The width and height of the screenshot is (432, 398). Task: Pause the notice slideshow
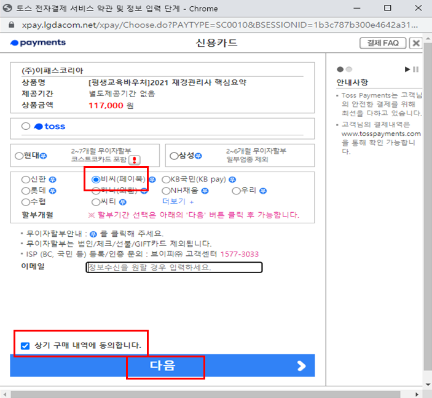click(416, 70)
